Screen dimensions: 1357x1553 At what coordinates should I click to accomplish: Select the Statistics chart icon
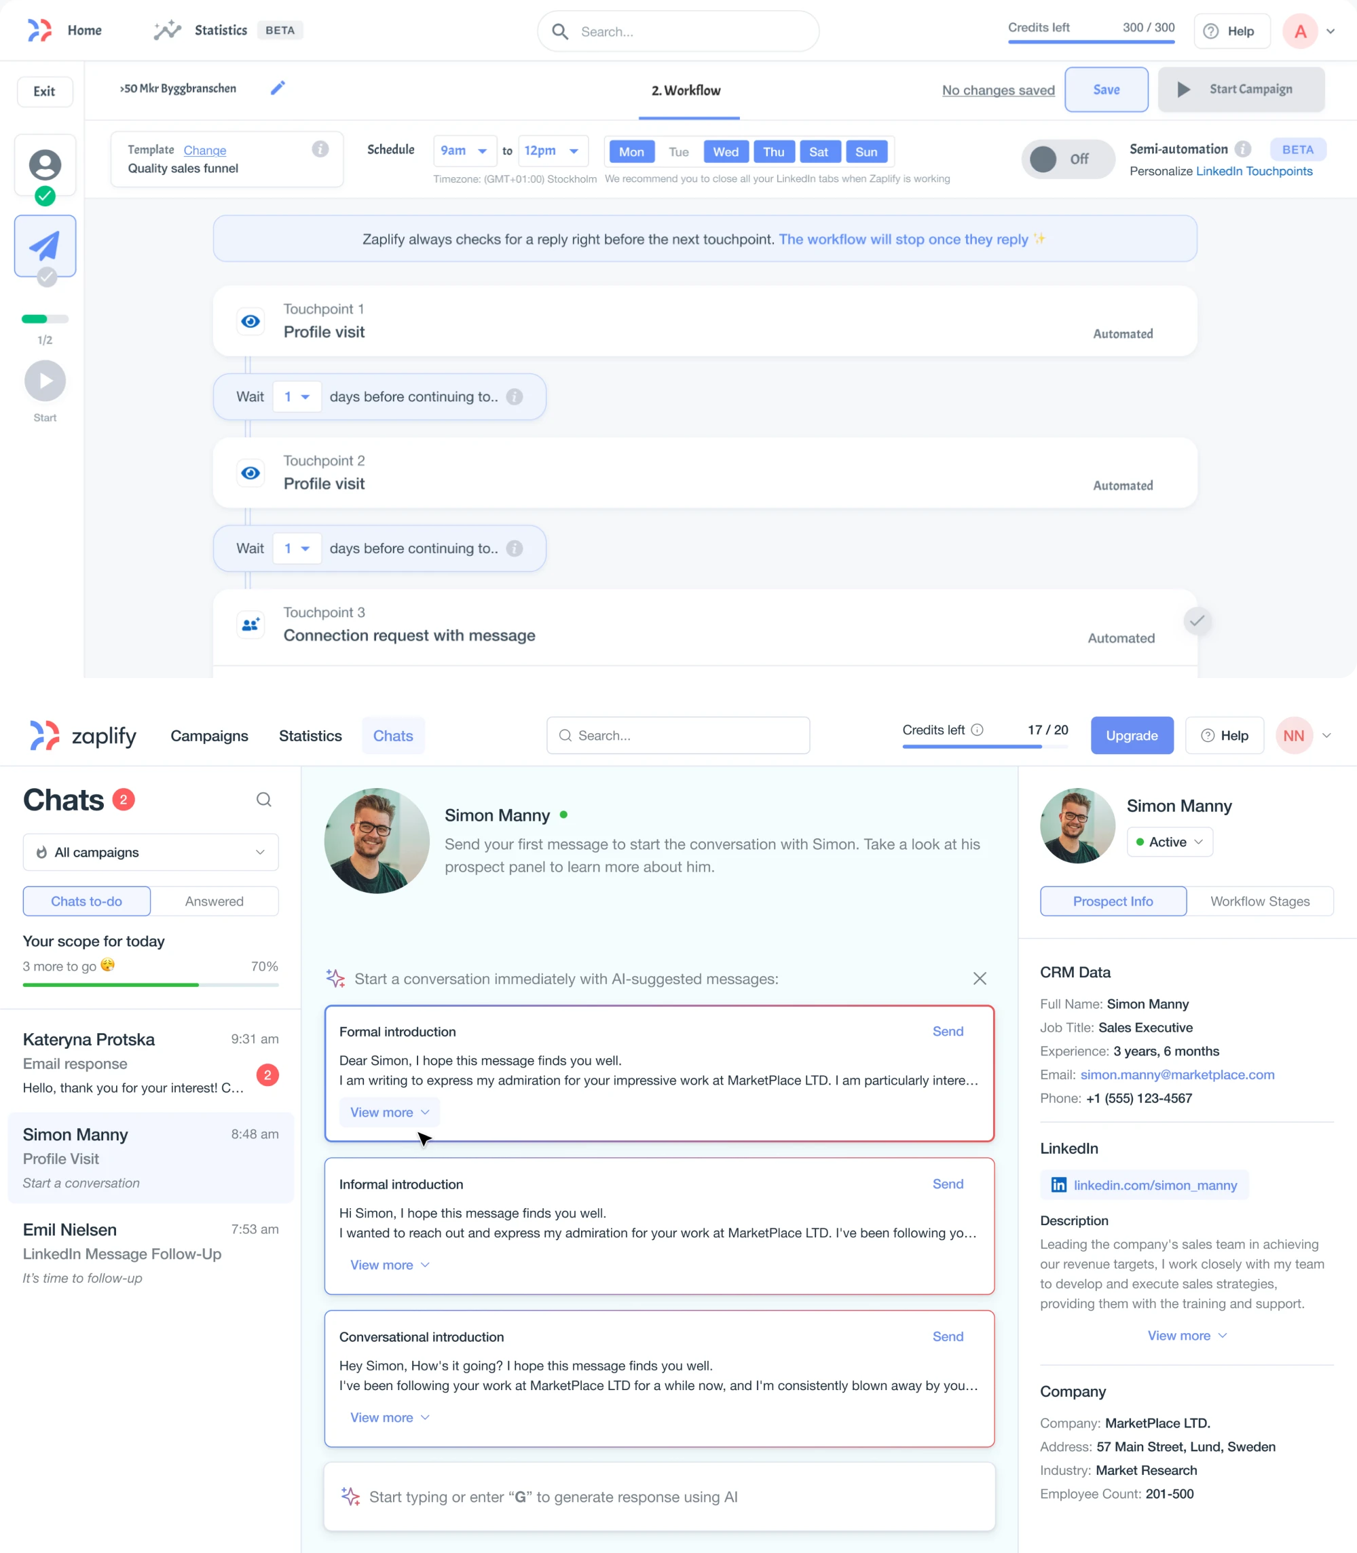click(168, 30)
